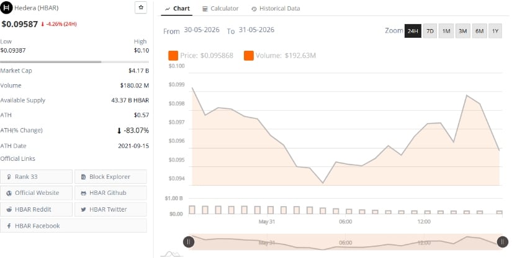The height and width of the screenshot is (258, 512).
Task: Click the Market Cap value $4.17 B
Action: (x=139, y=71)
